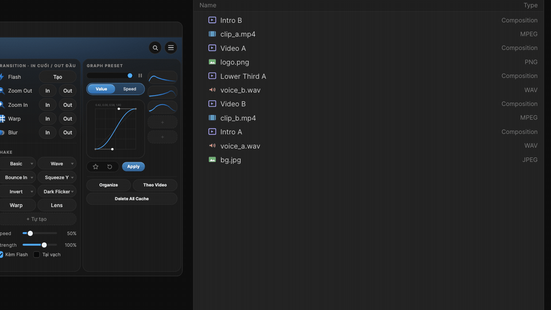Image resolution: width=551 pixels, height=310 pixels.
Task: Click the Speed slider handle at 50%
Action: [30, 234]
